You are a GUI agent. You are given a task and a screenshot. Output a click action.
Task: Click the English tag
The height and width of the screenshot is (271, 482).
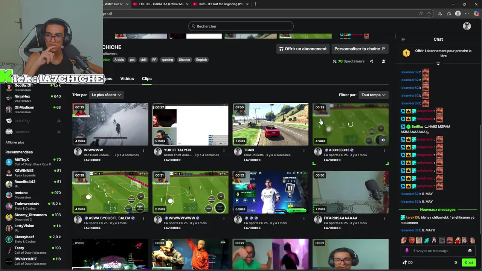201,60
